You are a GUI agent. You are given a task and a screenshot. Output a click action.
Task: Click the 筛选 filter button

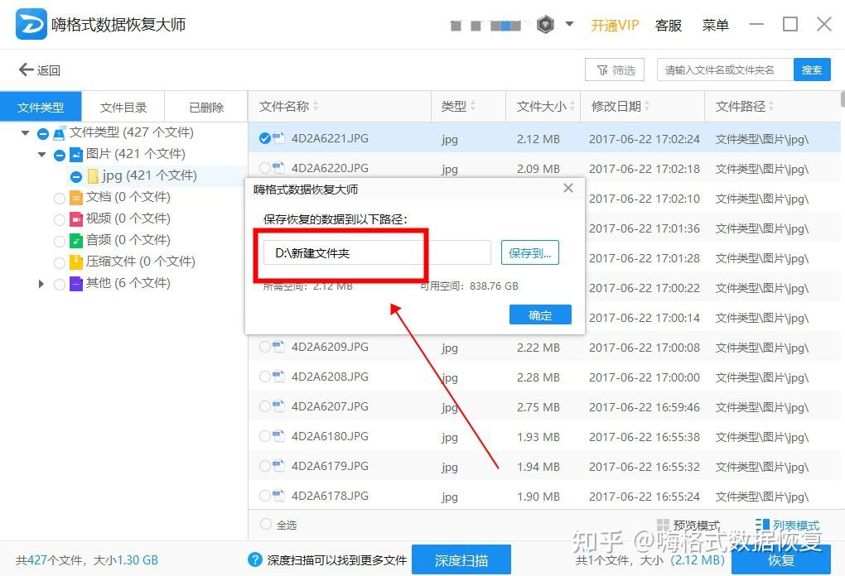(x=615, y=70)
